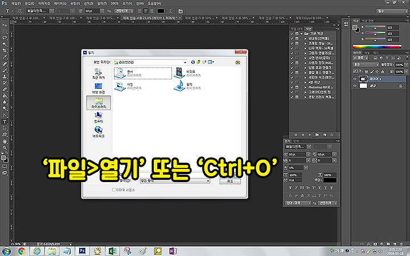This screenshot has height=256, width=410.
Task: Open 사진 library in the dialog
Action: pos(128,86)
